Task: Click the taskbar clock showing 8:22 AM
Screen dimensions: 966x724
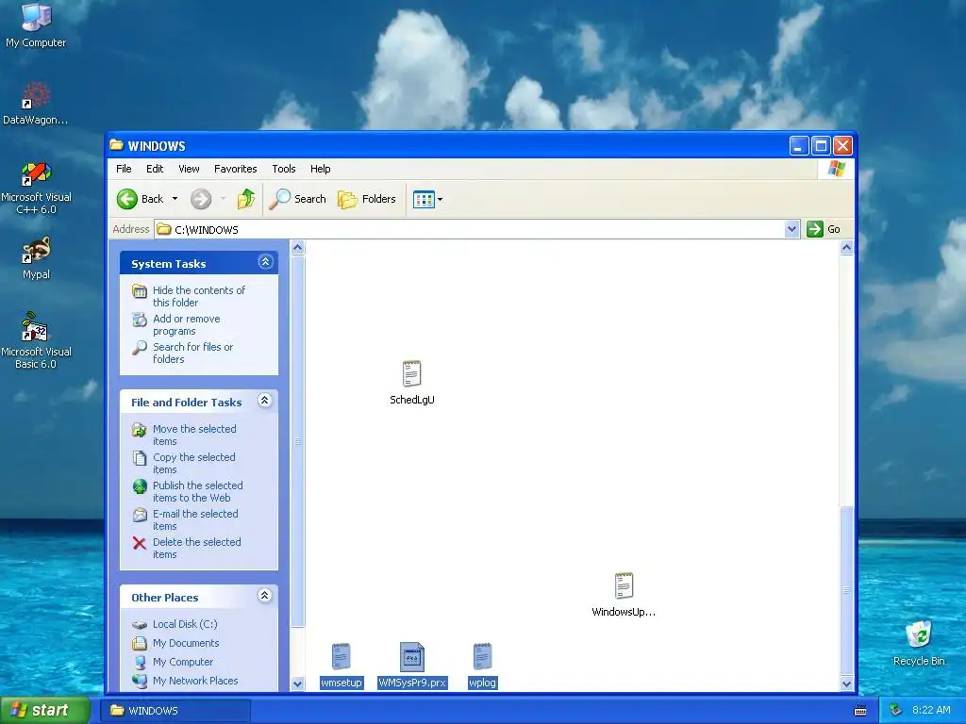Action: click(x=931, y=710)
